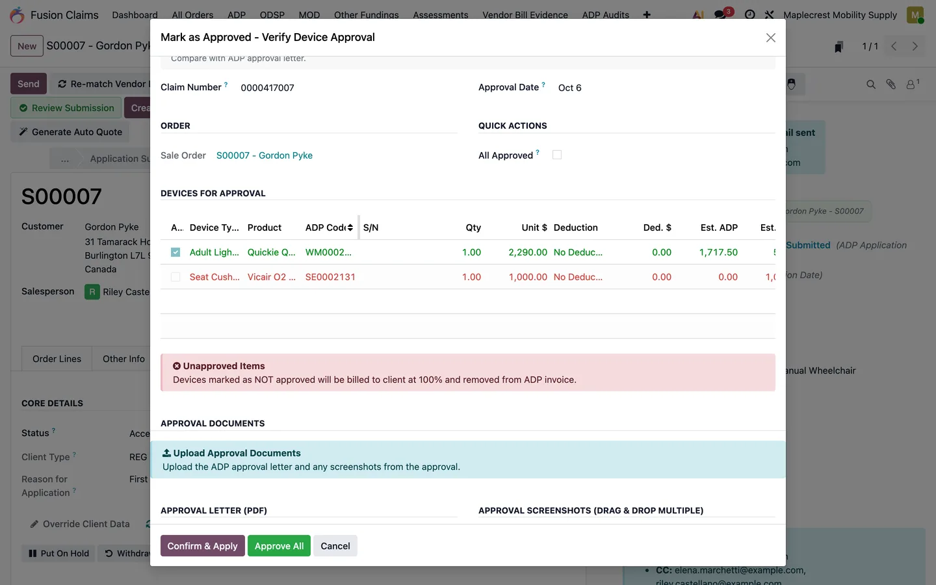Click the Approval Date field Oct 6
936x585 pixels.
point(570,88)
